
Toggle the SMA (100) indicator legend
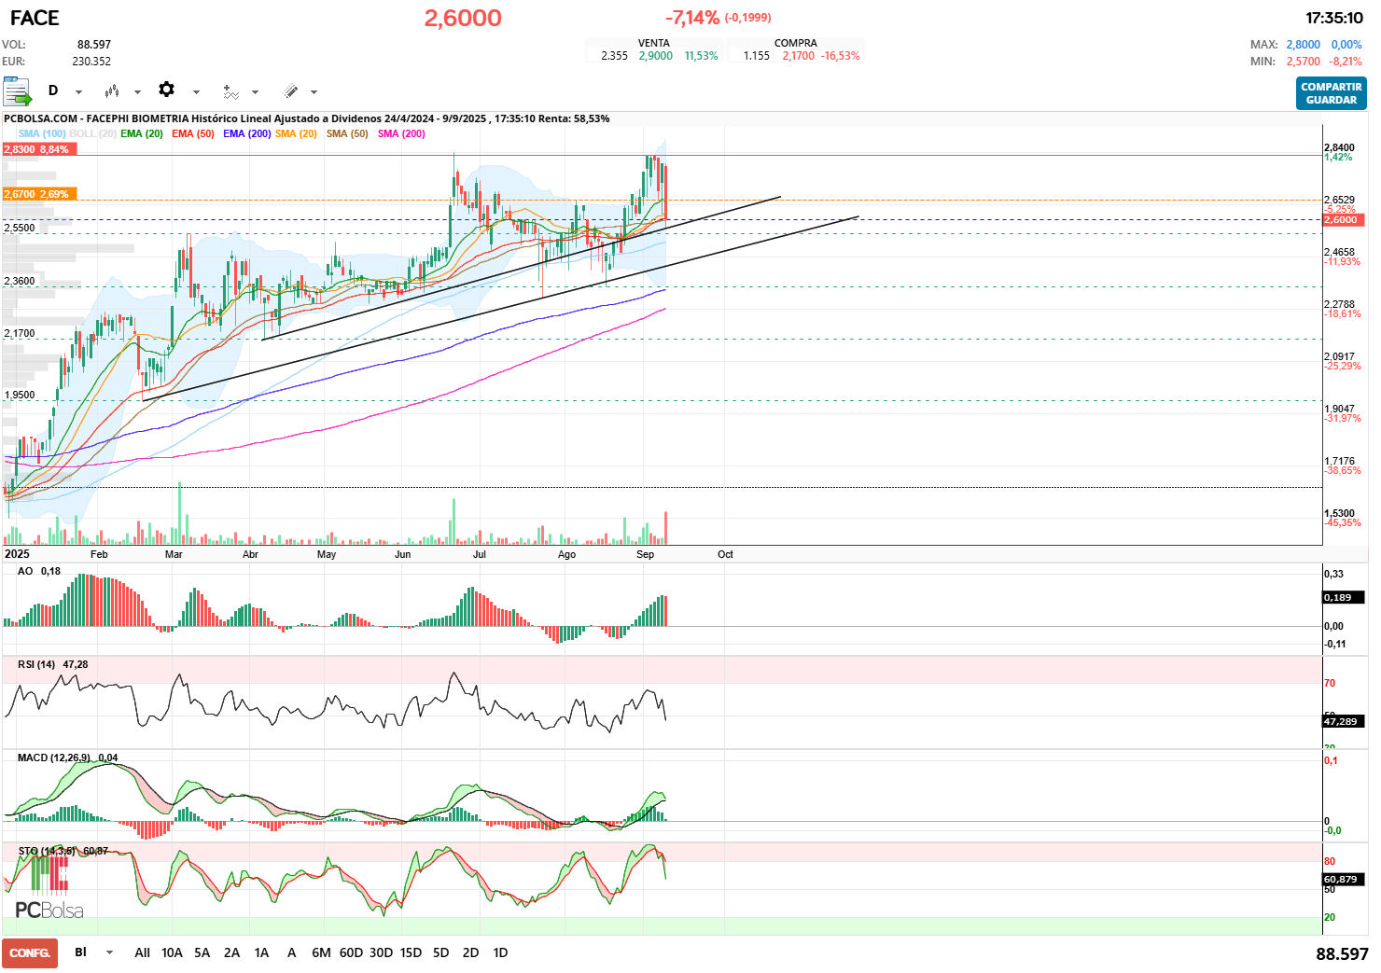pyautogui.click(x=42, y=133)
